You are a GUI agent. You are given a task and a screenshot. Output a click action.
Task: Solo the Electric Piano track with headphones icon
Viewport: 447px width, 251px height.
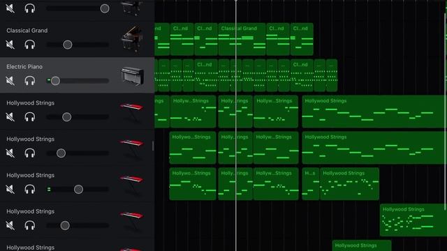click(29, 81)
